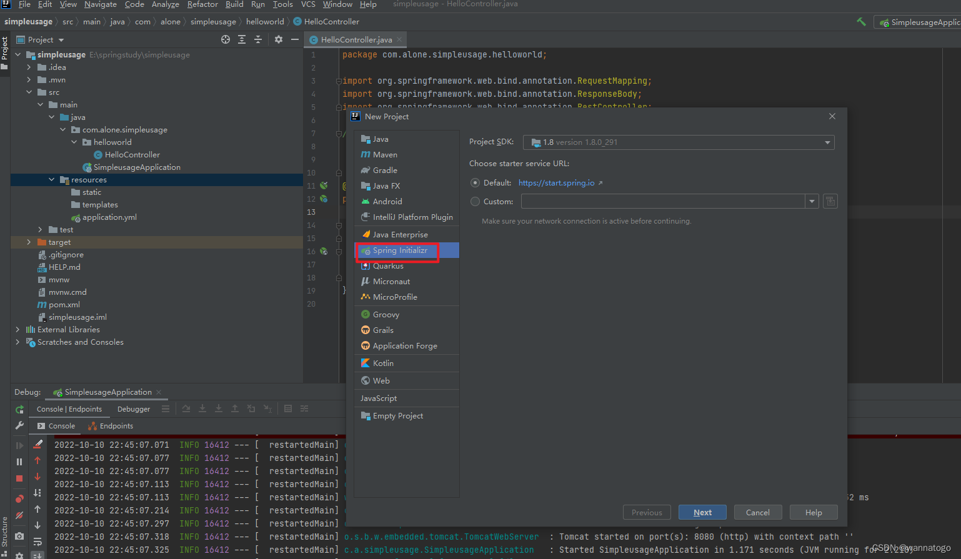This screenshot has width=961, height=559.
Task: Open the View Breakpoints red circles icon
Action: coord(19,498)
